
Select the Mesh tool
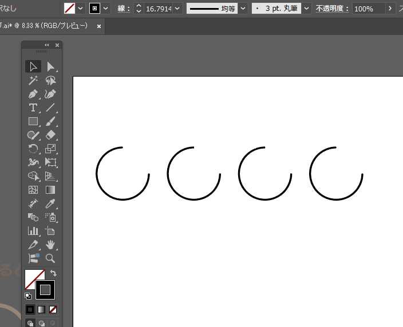point(33,190)
